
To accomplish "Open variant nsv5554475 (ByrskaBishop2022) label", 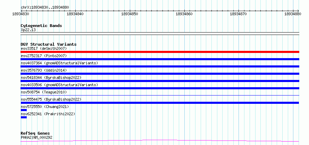I will pos(51,99).
